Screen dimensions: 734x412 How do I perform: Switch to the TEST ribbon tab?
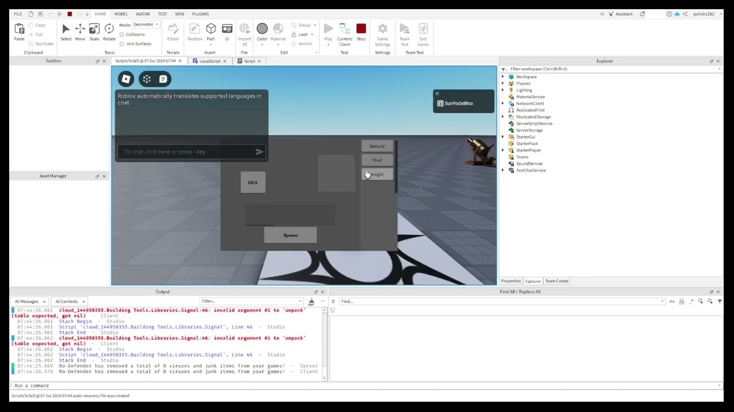click(x=162, y=14)
